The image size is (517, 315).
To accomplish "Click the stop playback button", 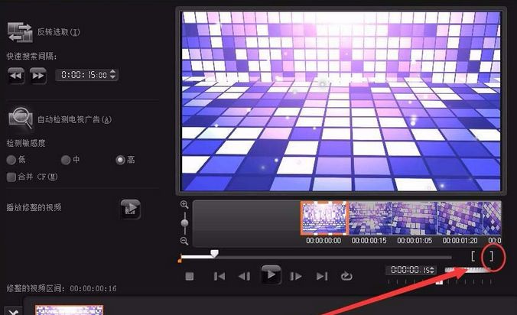I will [189, 276].
